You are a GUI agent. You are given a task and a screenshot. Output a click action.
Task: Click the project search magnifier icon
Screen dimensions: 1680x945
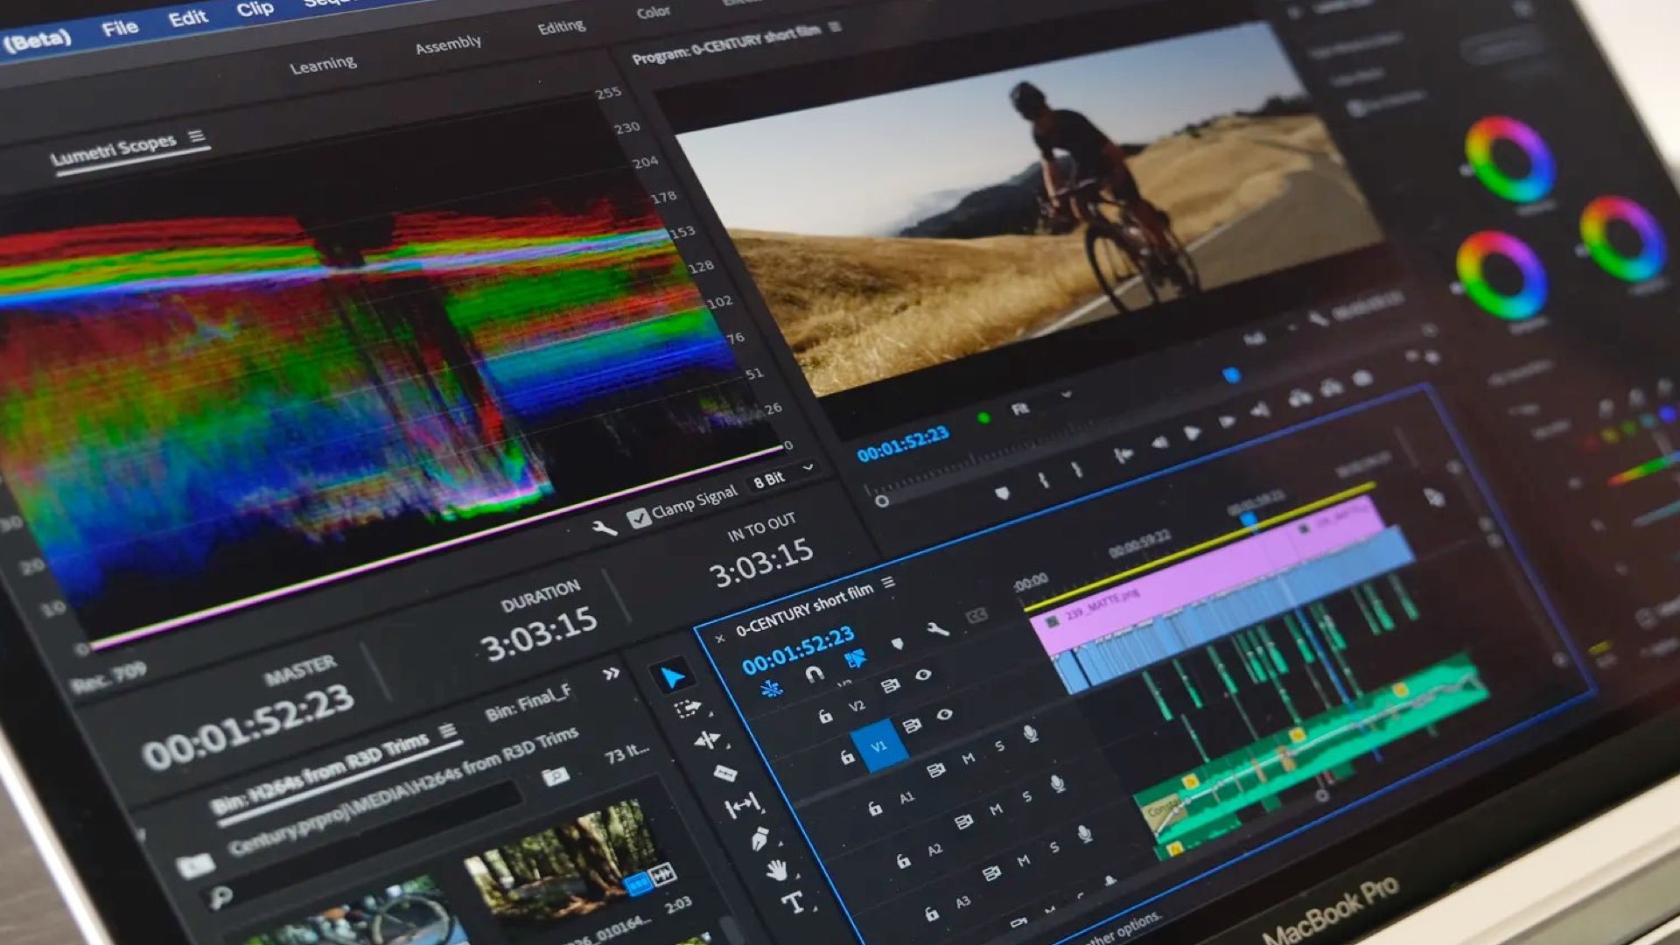coord(220,896)
